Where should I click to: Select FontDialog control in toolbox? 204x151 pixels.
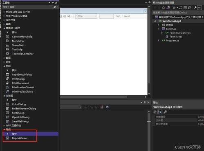[18, 113]
